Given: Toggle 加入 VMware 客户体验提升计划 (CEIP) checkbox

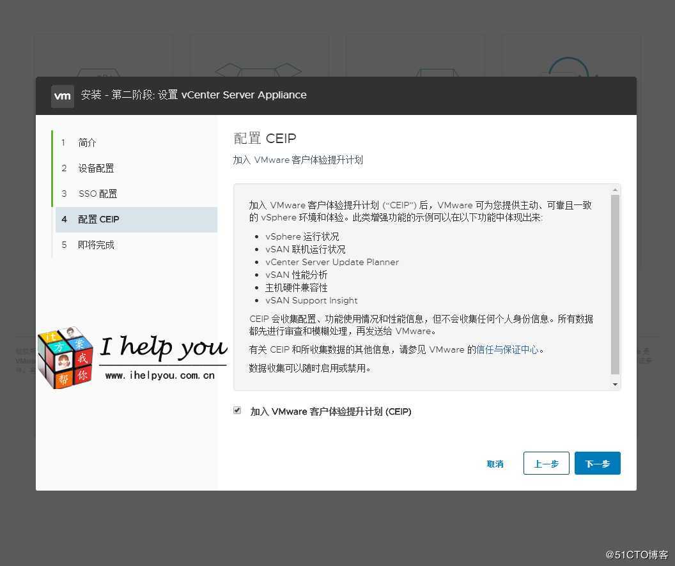Looking at the screenshot, I should [x=237, y=410].
